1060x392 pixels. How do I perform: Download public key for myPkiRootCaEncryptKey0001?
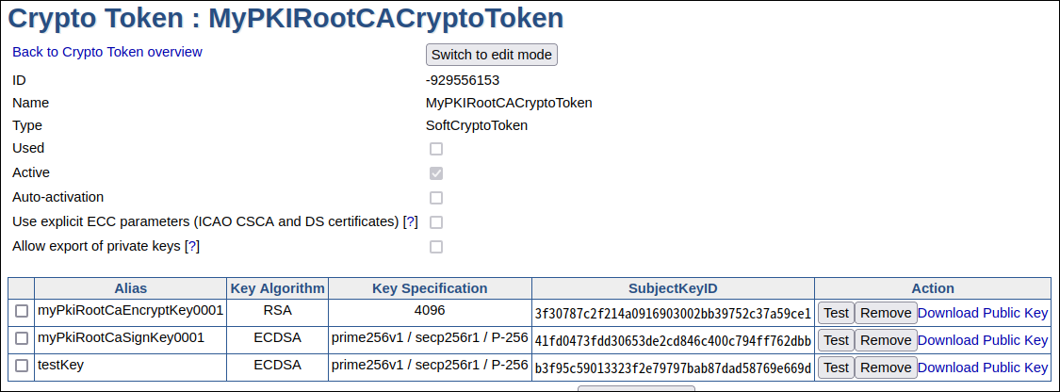click(983, 313)
